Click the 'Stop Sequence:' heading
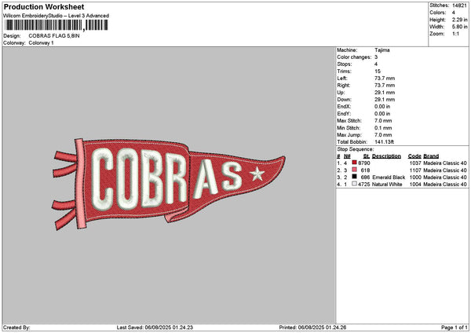 point(356,149)
